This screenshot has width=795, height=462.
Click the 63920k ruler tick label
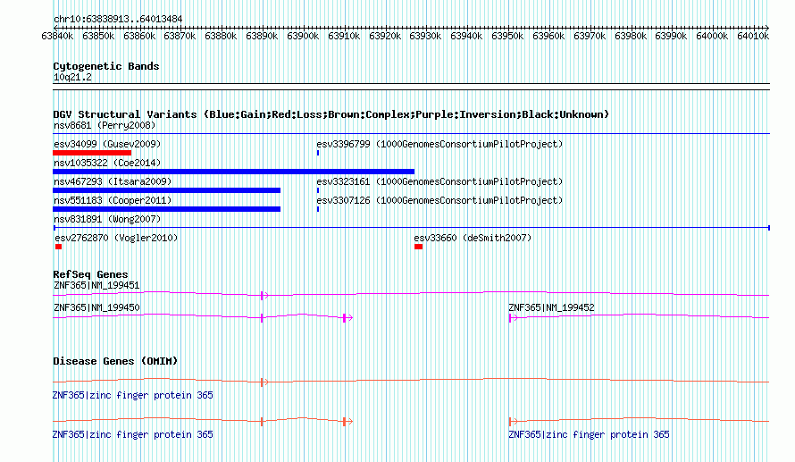(385, 36)
